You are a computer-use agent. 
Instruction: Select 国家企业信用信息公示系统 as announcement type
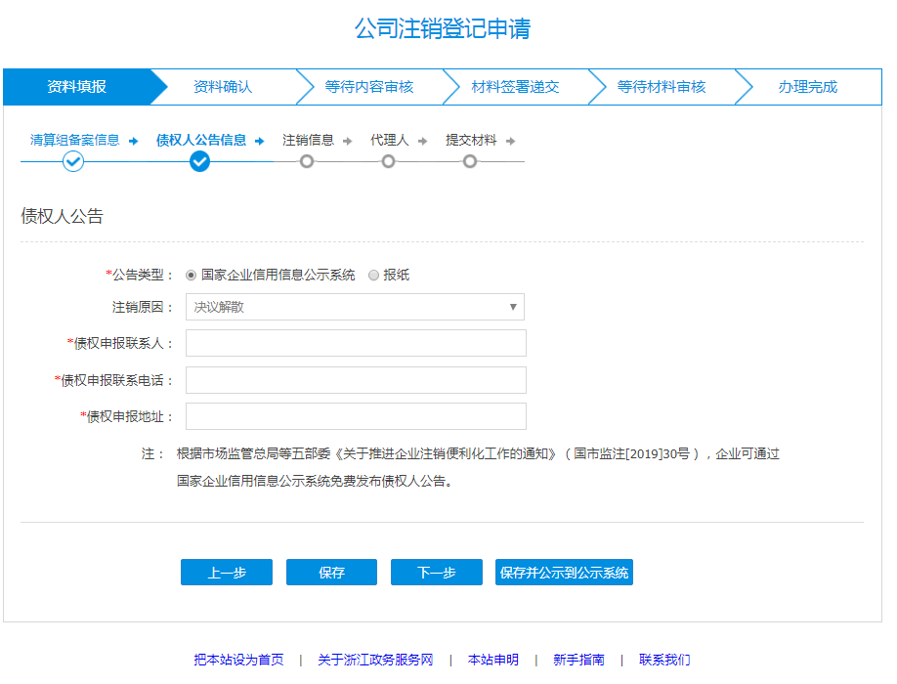(190, 275)
